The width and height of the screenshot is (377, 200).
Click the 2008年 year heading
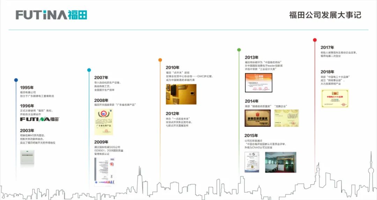pos(101,100)
